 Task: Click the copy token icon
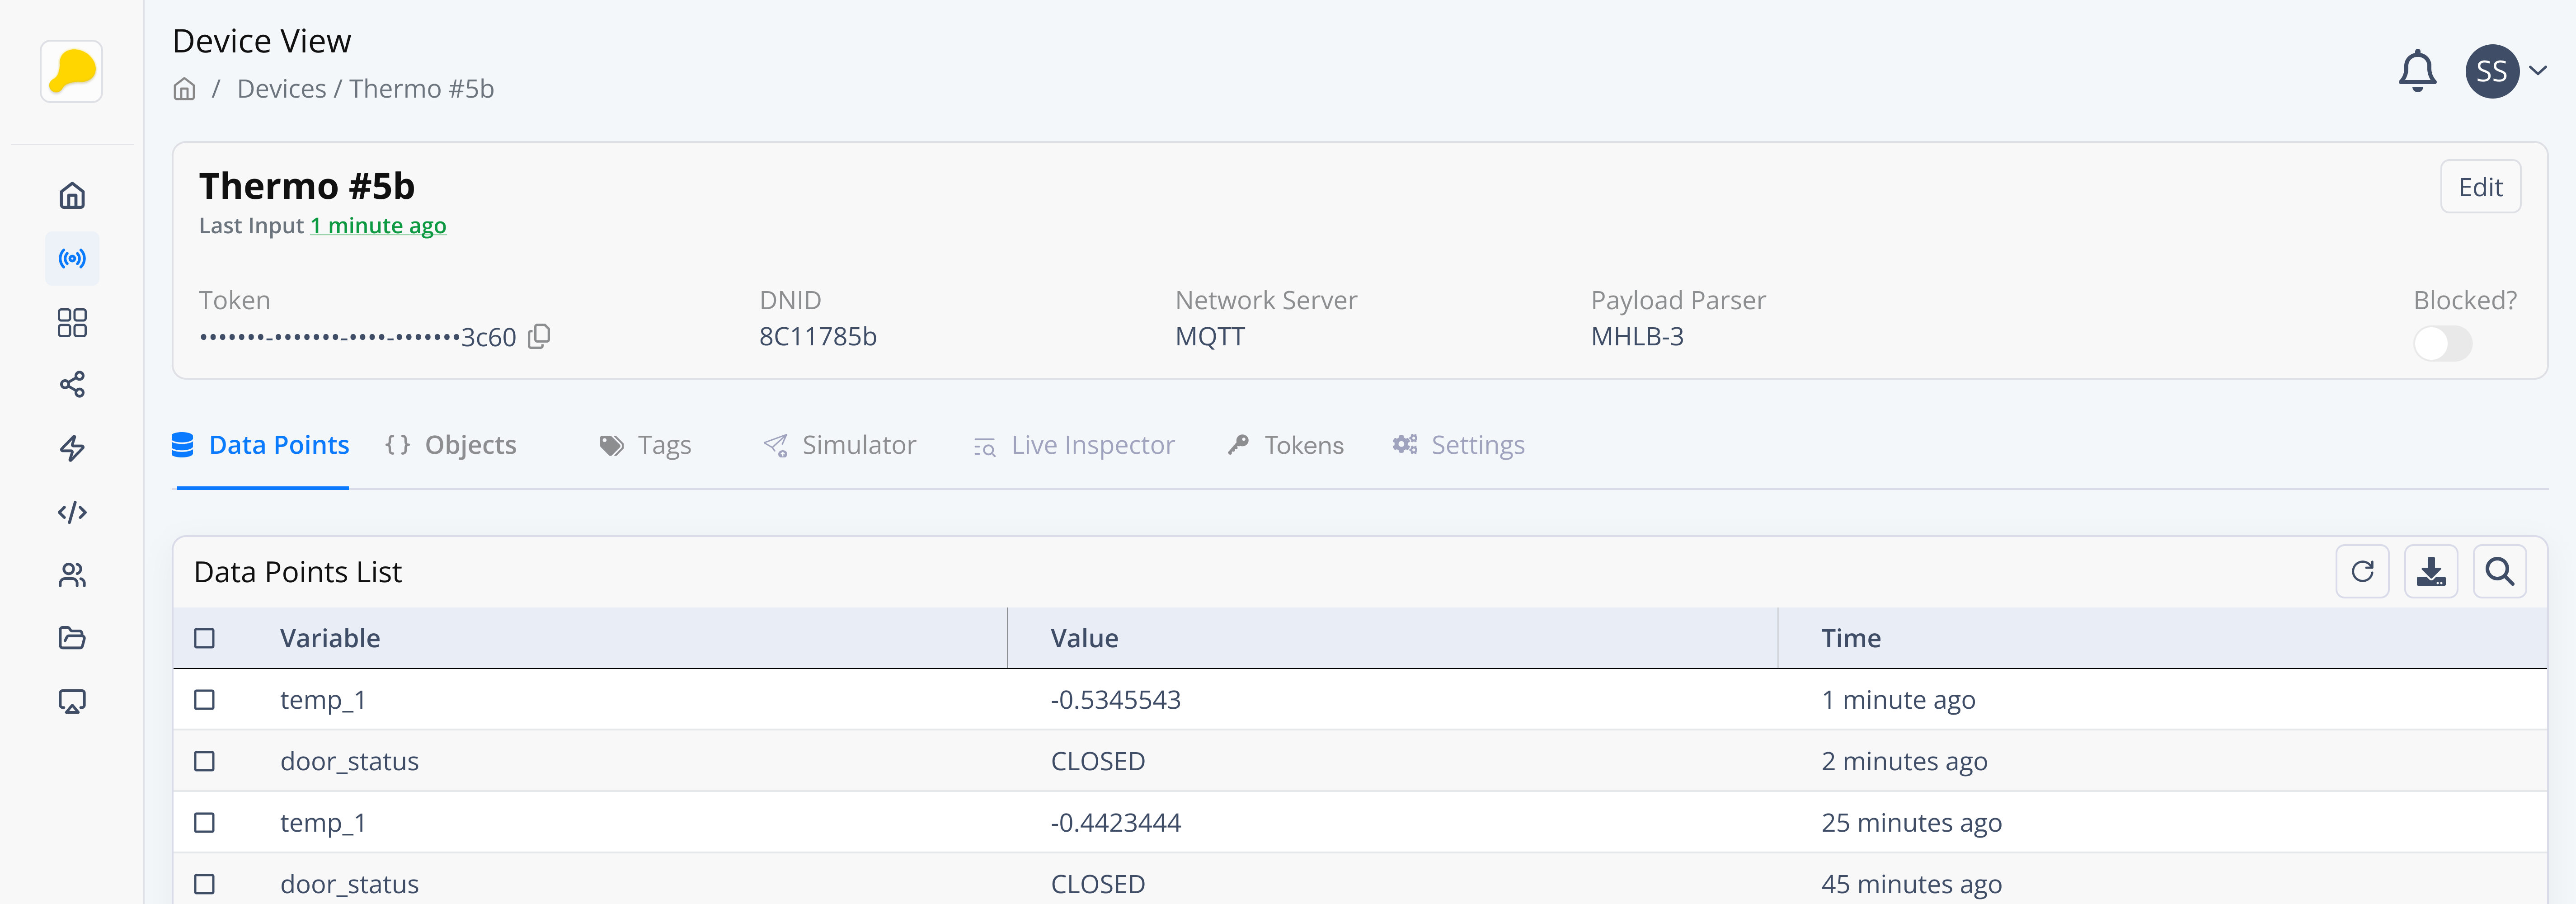(x=539, y=336)
